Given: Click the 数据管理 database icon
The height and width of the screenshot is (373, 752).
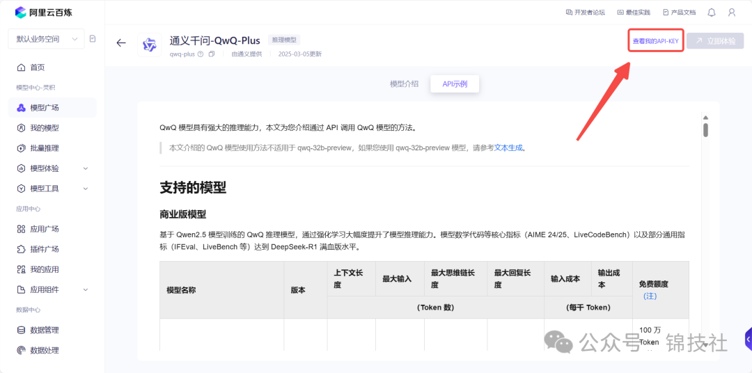Looking at the screenshot, I should pos(21,330).
